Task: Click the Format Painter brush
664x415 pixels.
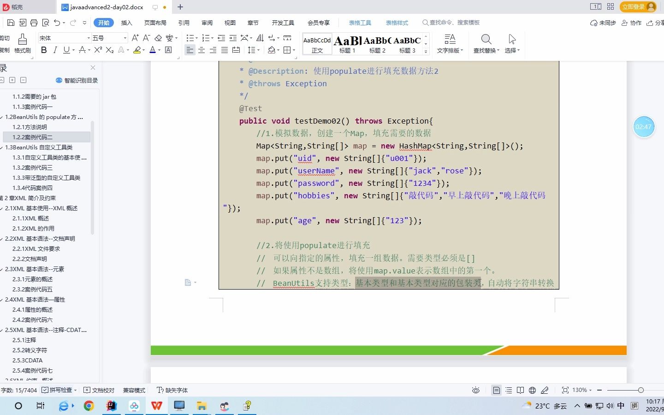Action: coord(22,43)
